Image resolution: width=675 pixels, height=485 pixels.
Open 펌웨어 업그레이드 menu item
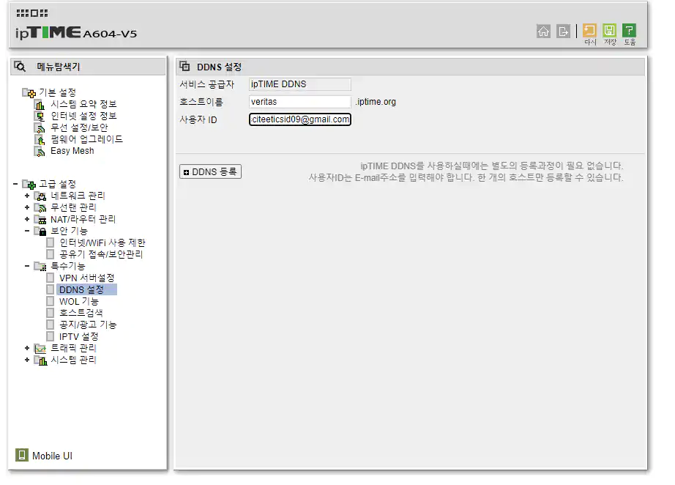[x=86, y=139]
